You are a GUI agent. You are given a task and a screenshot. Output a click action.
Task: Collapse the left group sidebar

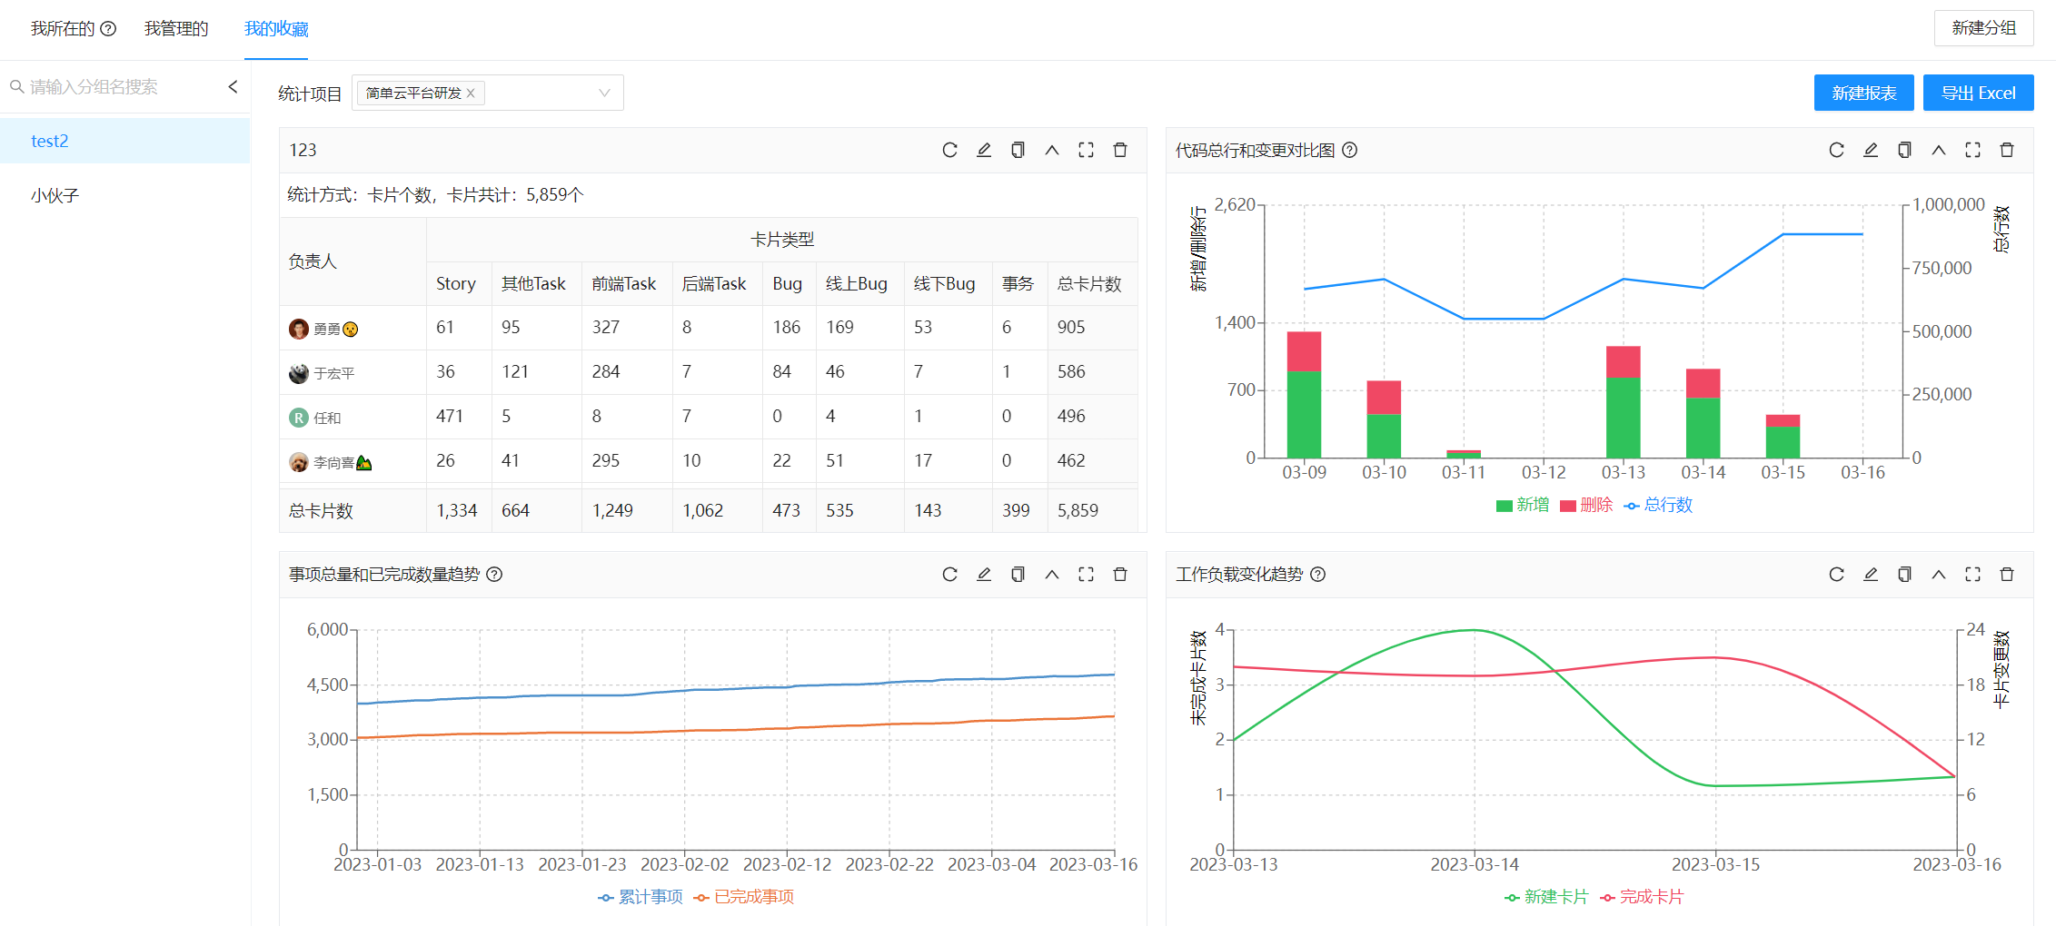coord(233,86)
